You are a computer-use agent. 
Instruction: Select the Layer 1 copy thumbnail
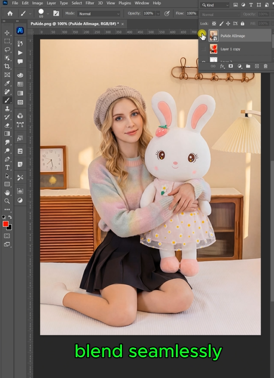click(214, 49)
